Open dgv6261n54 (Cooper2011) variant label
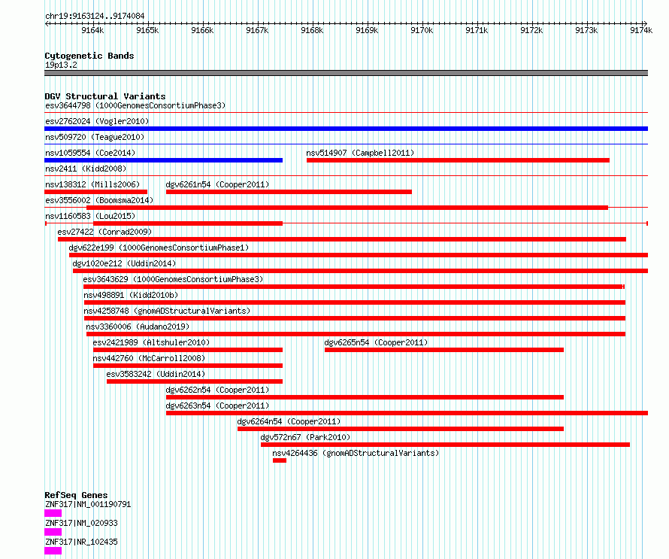Viewport: 669px width, 559px height. (x=217, y=184)
